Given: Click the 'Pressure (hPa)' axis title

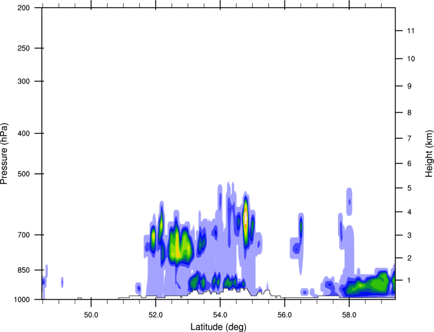Looking at the screenshot, I should pyautogui.click(x=4, y=154).
